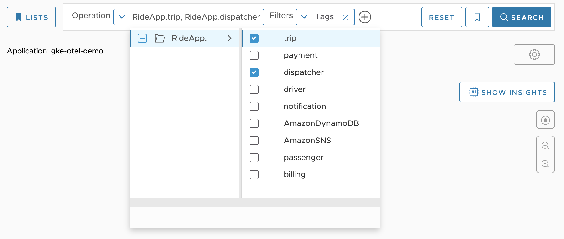
Task: Click the driver operation label
Action: pos(295,89)
